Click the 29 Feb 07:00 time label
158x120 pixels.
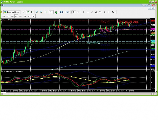click(130, 91)
